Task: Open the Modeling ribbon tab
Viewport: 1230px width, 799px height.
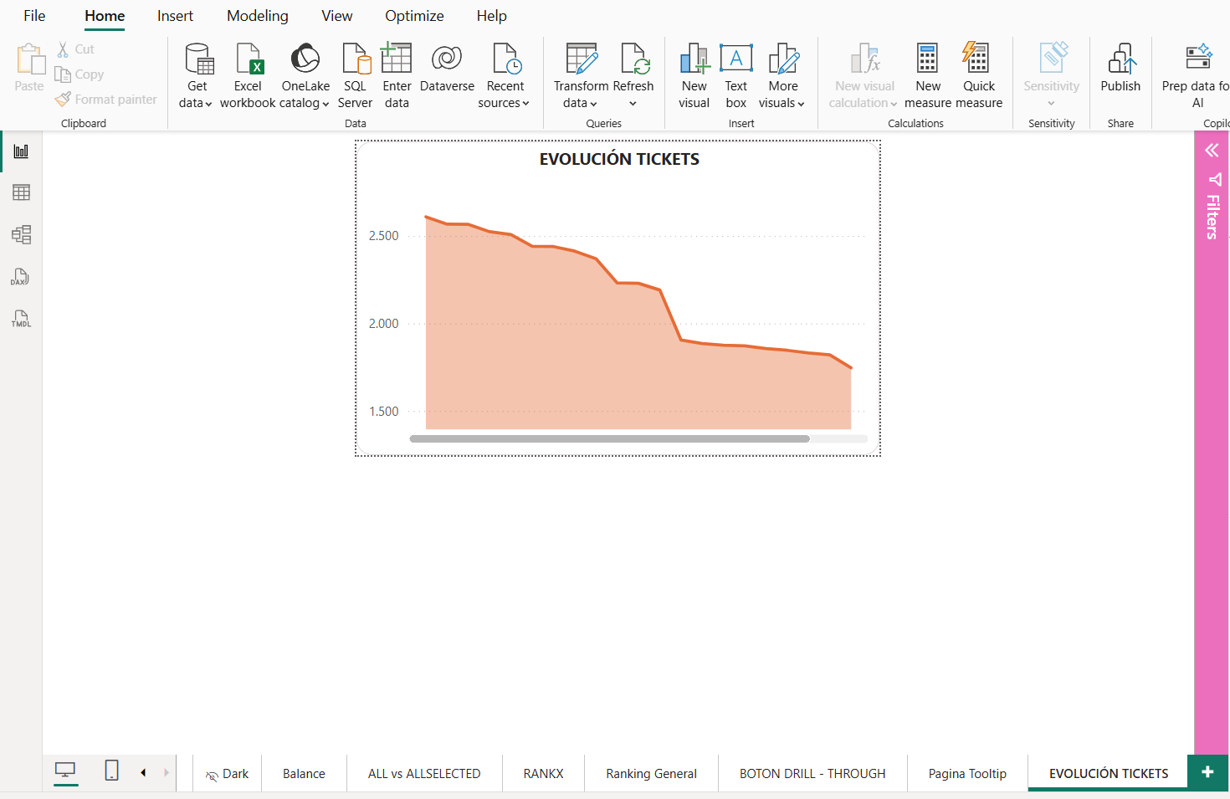Action: pyautogui.click(x=257, y=16)
